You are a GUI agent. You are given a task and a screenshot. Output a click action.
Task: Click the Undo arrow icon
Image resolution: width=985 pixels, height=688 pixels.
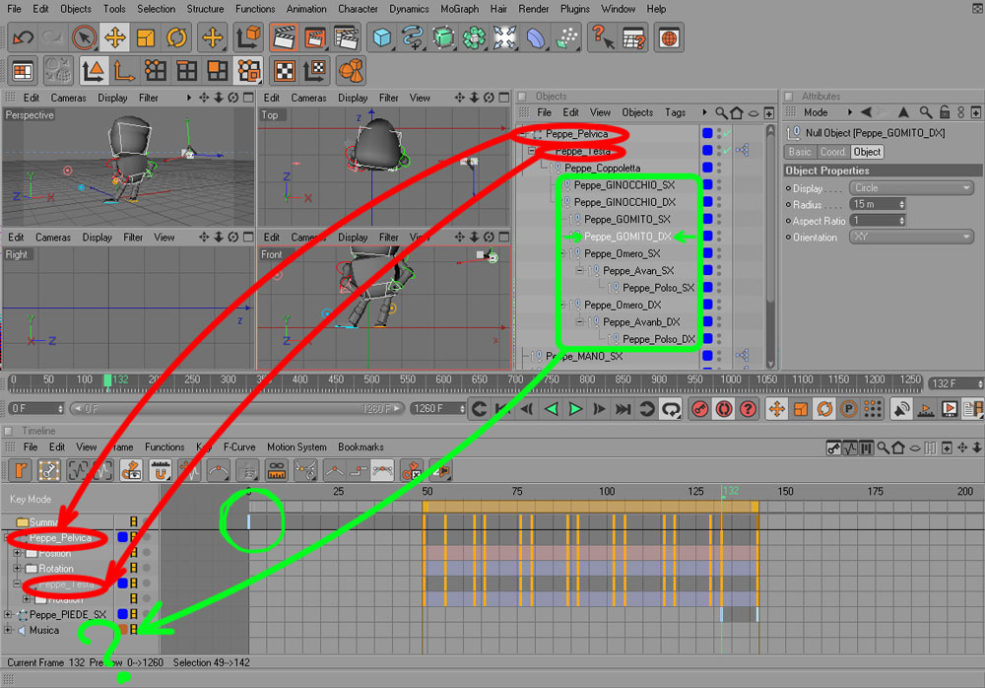click(x=24, y=37)
